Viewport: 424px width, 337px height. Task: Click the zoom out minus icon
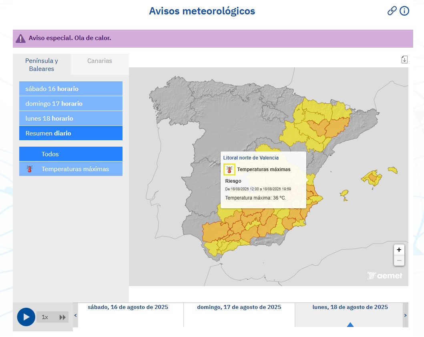(399, 260)
